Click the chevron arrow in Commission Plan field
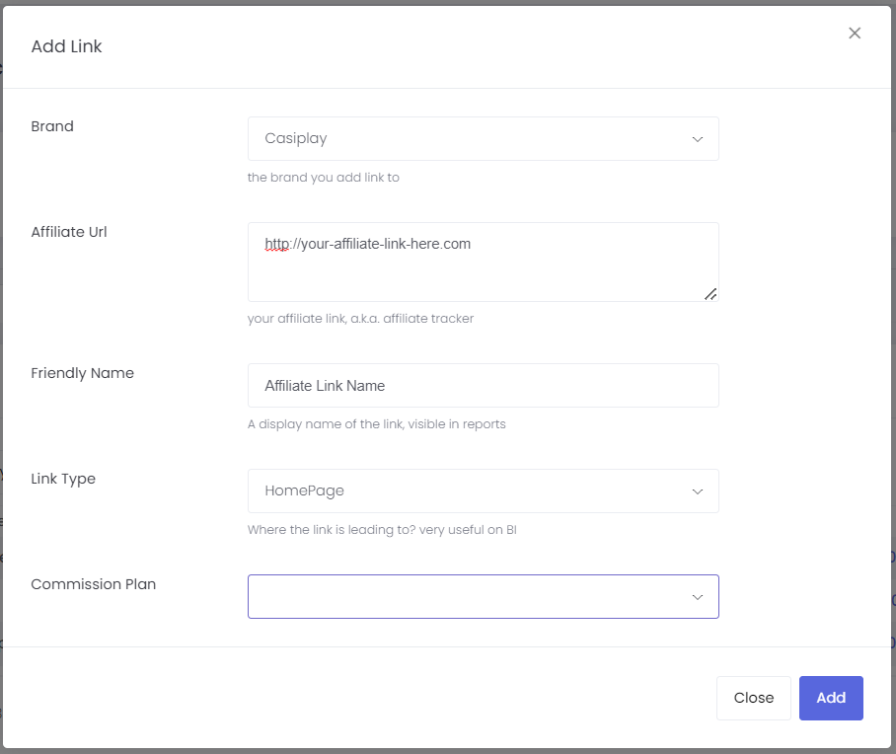896x754 pixels. [x=697, y=597]
